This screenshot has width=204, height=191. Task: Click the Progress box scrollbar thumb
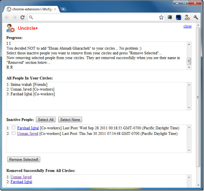click(189, 61)
